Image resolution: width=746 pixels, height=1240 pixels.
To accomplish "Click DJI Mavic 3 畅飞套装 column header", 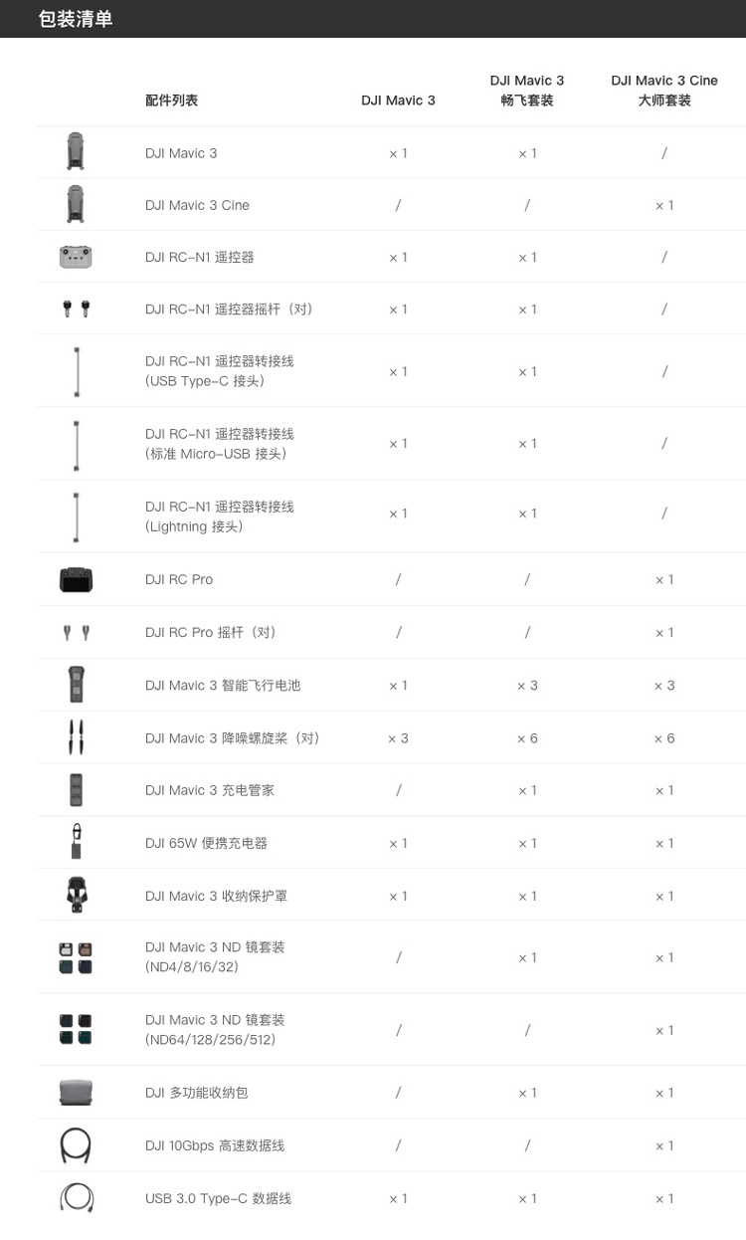I will [x=527, y=91].
